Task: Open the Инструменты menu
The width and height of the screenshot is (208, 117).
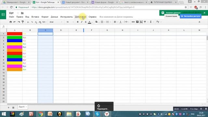Action: 66,17
